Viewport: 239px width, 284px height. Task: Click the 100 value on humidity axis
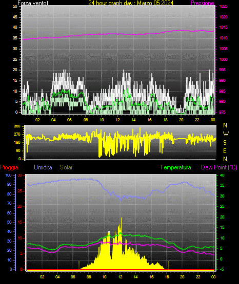pos(8,176)
